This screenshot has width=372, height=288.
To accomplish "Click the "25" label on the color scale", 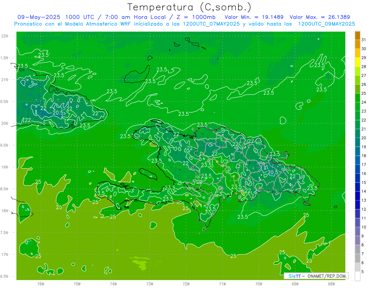I will coord(364,93).
